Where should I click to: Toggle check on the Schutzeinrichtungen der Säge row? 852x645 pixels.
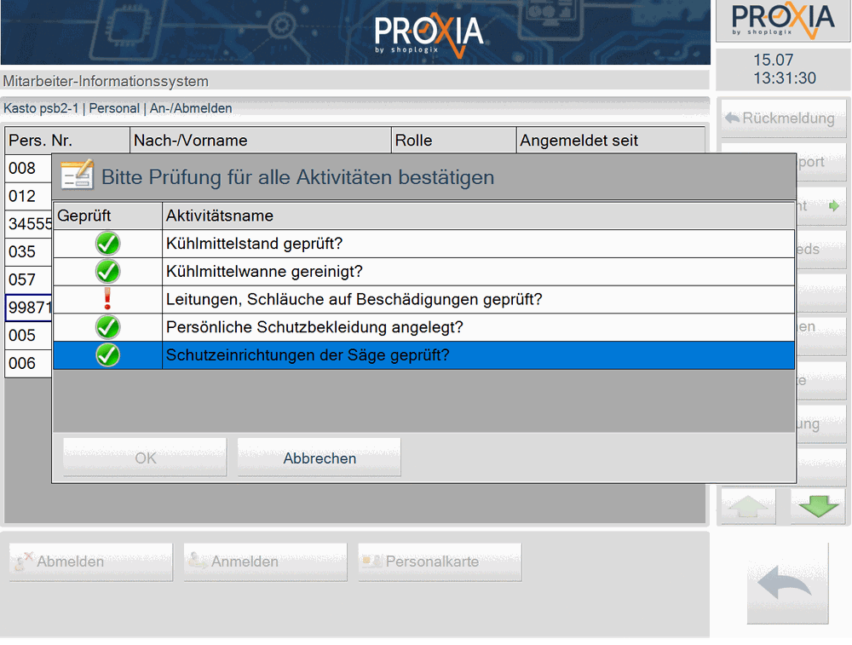[x=107, y=354]
